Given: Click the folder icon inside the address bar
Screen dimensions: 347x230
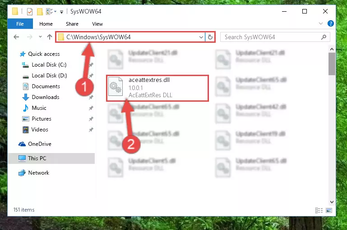Looking at the screenshot, I should (x=61, y=37).
